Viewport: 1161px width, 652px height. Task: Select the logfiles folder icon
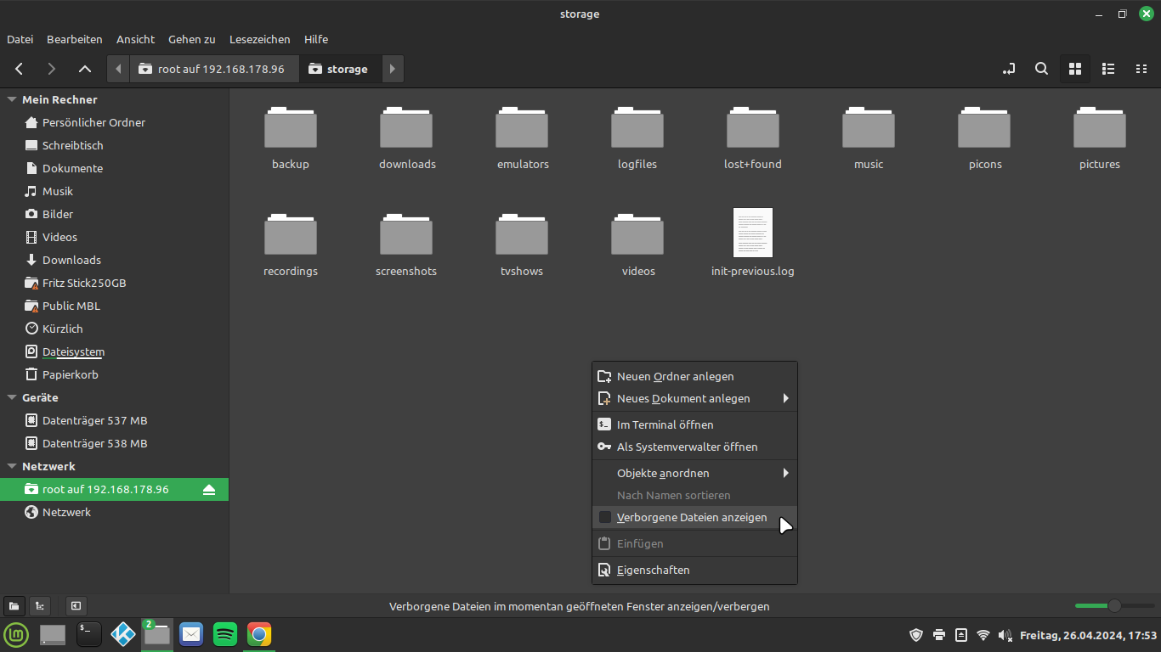tap(637, 127)
